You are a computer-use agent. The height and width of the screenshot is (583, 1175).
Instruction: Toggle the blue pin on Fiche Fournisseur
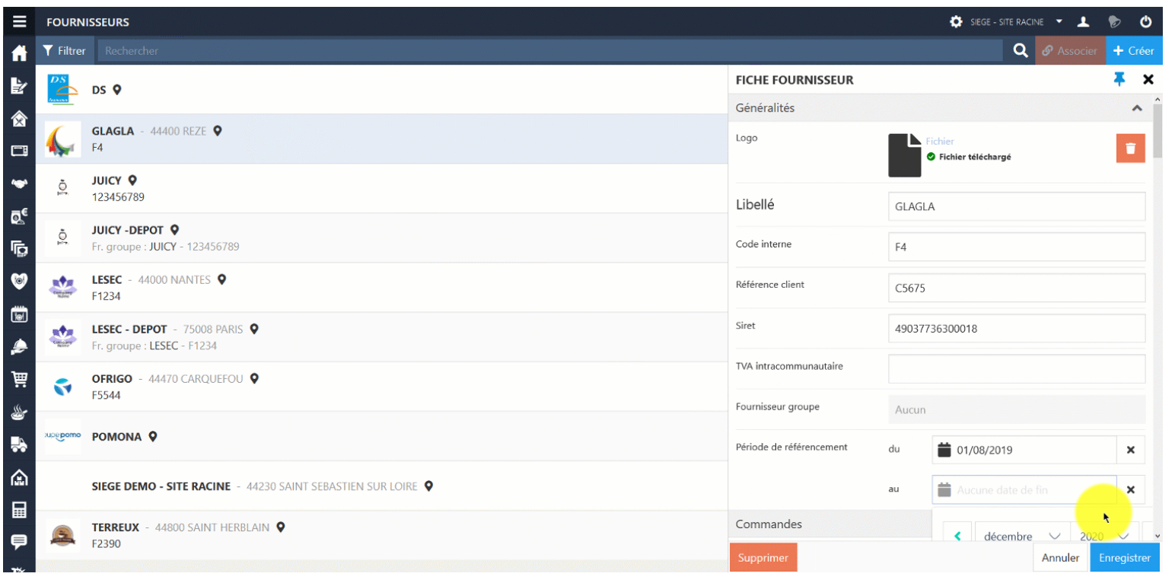tap(1119, 79)
